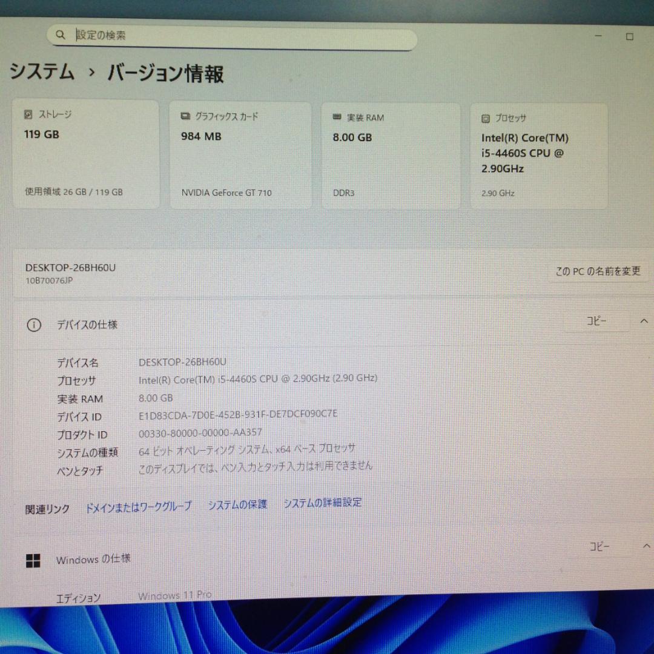
Task: Click the デバイスの仕様 info icon
Action: pyautogui.click(x=34, y=325)
